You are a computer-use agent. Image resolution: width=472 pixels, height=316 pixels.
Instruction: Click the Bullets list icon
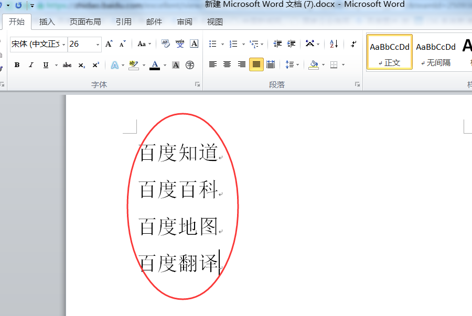[x=213, y=44]
